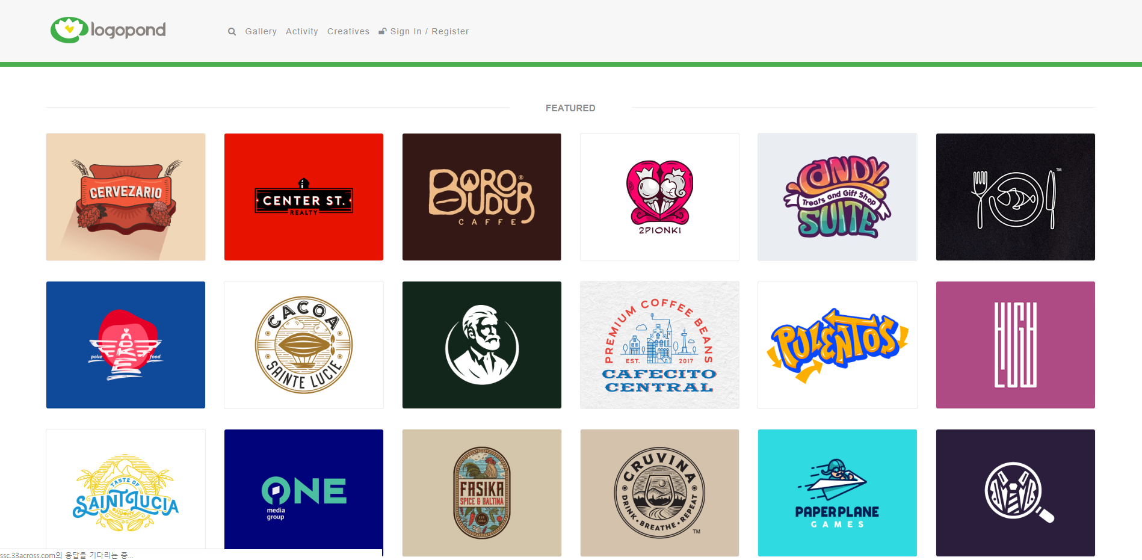Open the 2Pionki heart logo
1142x560 pixels.
coord(659,197)
